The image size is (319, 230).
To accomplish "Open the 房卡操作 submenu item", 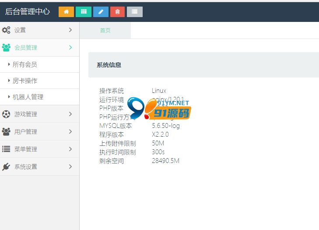I will (39, 81).
